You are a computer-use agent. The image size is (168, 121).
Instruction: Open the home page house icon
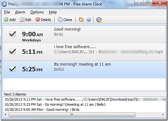tap(81, 20)
